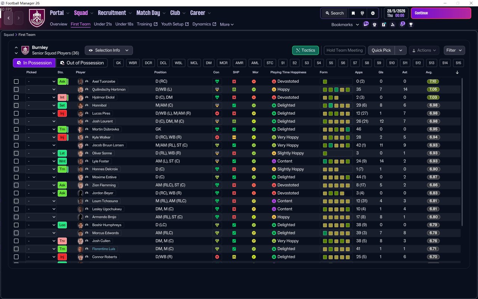
Task: Click Hannibal's Set status icon
Action: pos(62,105)
